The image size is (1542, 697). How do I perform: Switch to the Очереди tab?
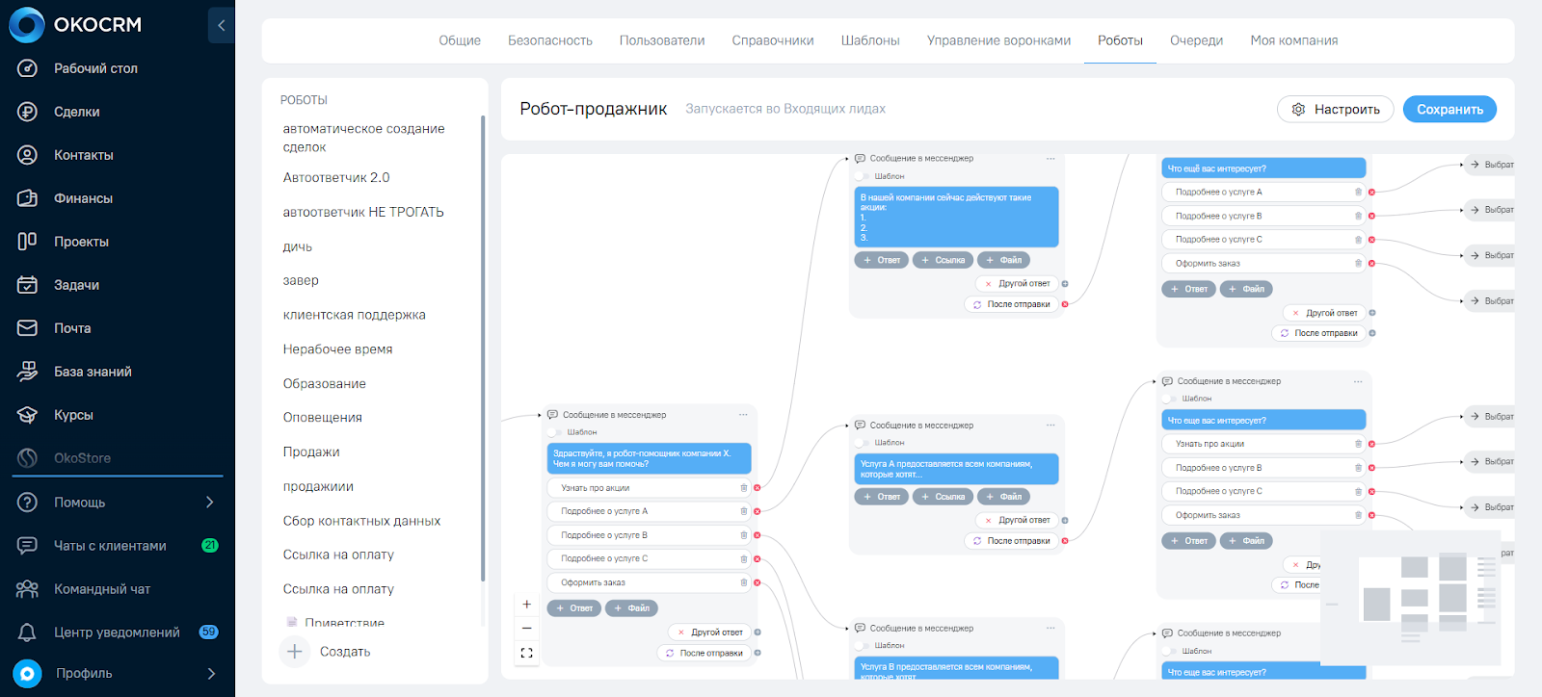tap(1196, 40)
